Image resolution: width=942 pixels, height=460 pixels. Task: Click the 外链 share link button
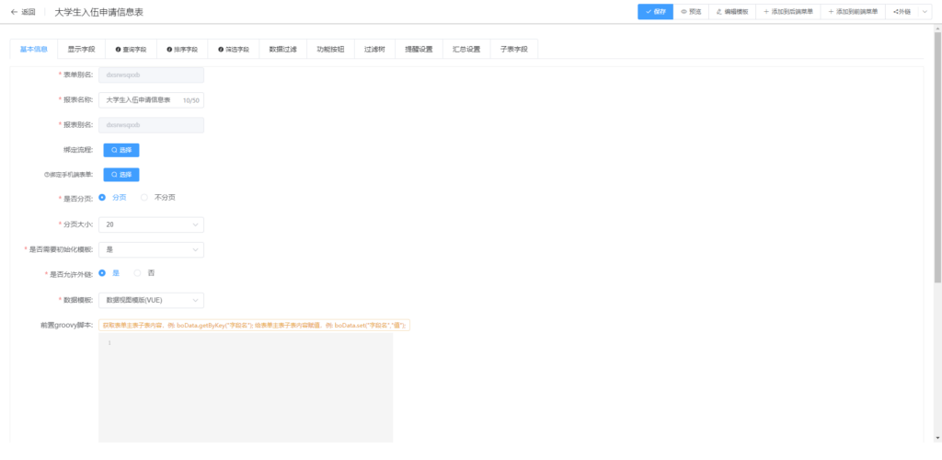pyautogui.click(x=902, y=12)
